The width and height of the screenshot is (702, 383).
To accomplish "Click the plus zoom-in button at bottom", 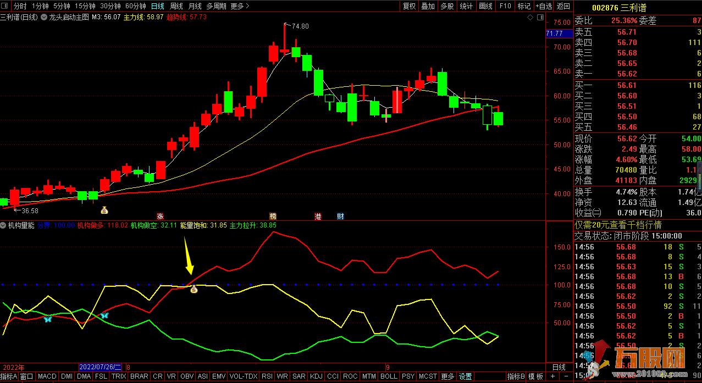I will click(x=553, y=376).
